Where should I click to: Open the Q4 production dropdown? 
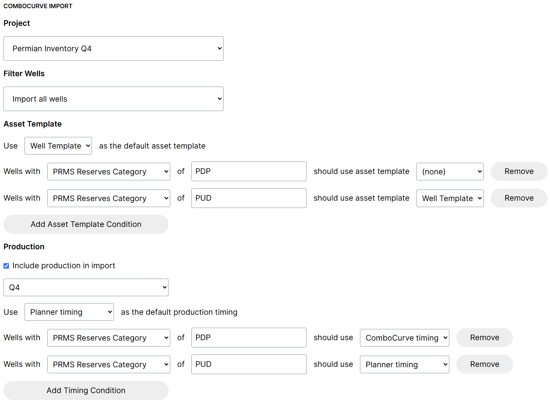tap(86, 287)
